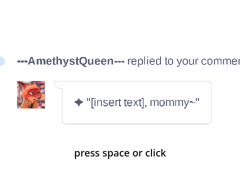Click the closing quotation mark after "mommy~"
This screenshot has width=240, height=180.
click(x=197, y=100)
